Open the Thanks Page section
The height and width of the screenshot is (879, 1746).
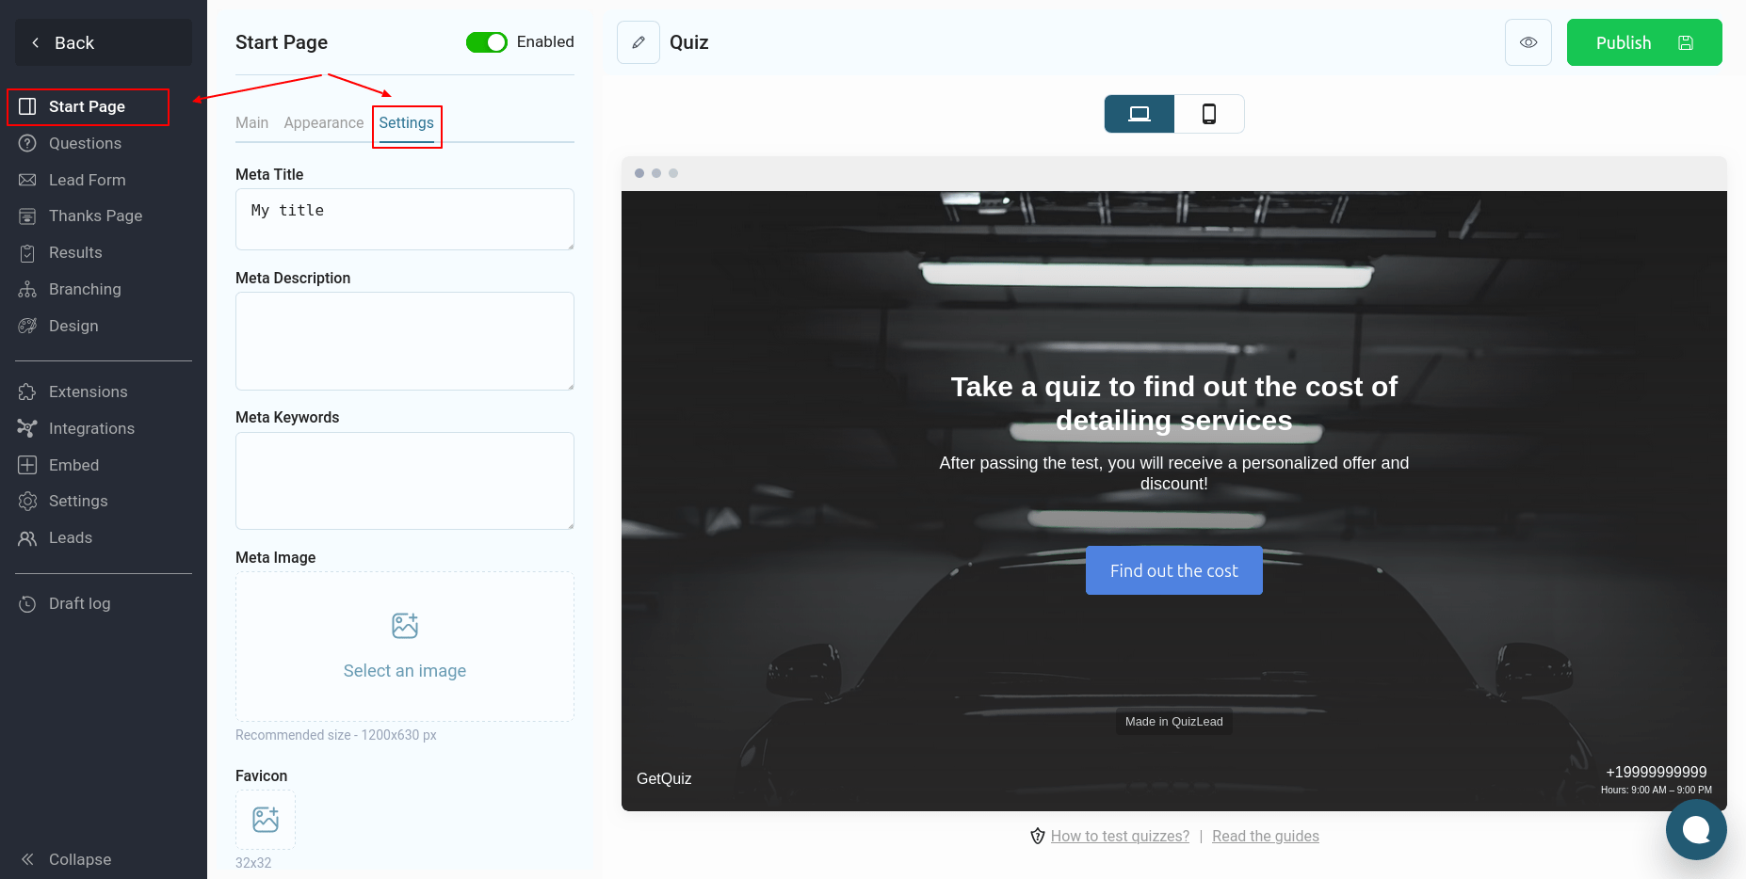[95, 216]
